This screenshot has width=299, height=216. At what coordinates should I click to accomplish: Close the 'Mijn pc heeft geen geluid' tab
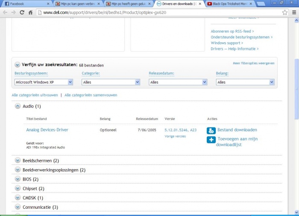point(149,3)
